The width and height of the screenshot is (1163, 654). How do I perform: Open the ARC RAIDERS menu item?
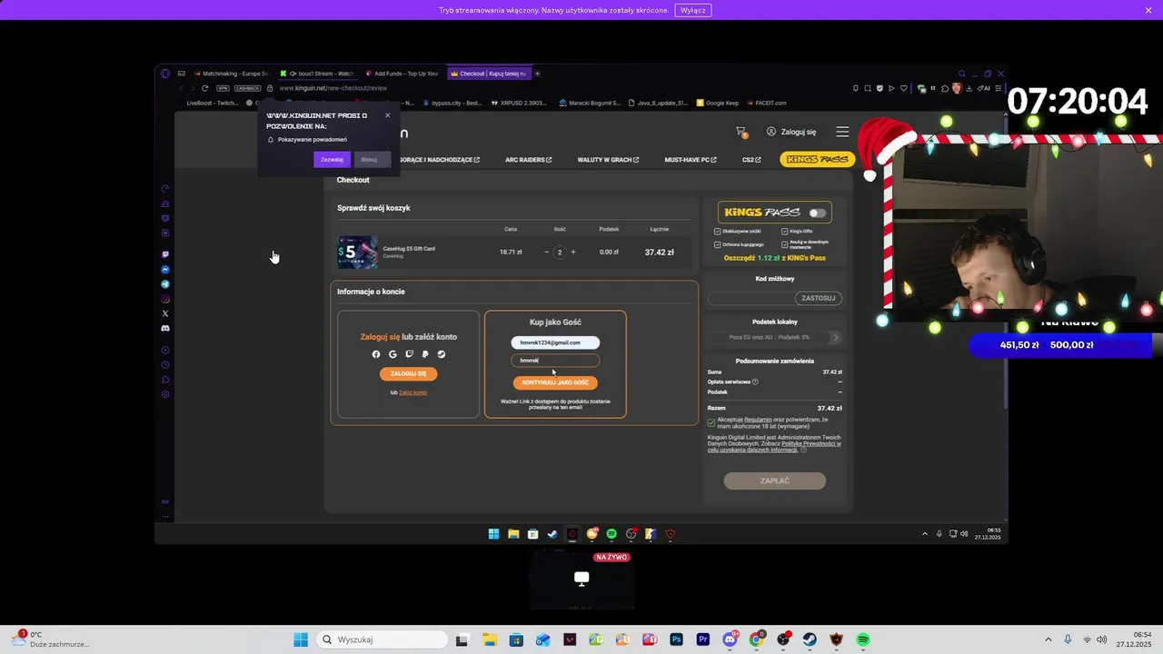pos(528,160)
